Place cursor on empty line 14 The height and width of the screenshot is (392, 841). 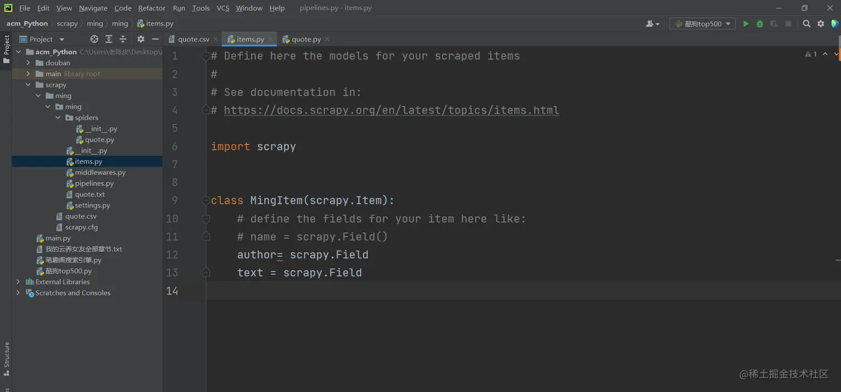point(523,291)
